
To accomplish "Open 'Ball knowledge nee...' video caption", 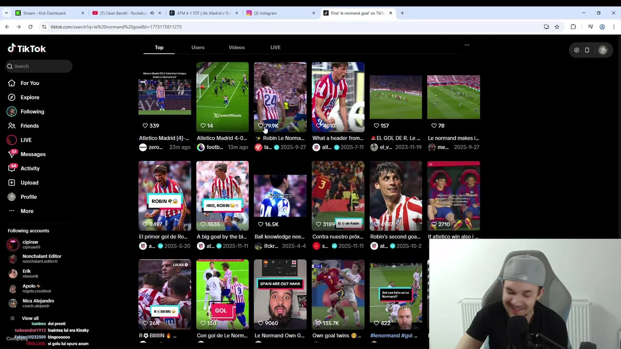I will 280,237.
